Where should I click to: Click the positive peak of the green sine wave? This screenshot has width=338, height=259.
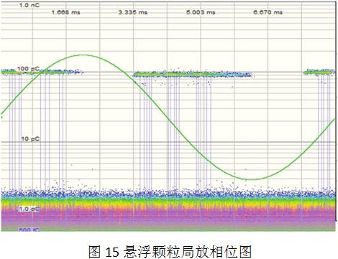coord(83,55)
